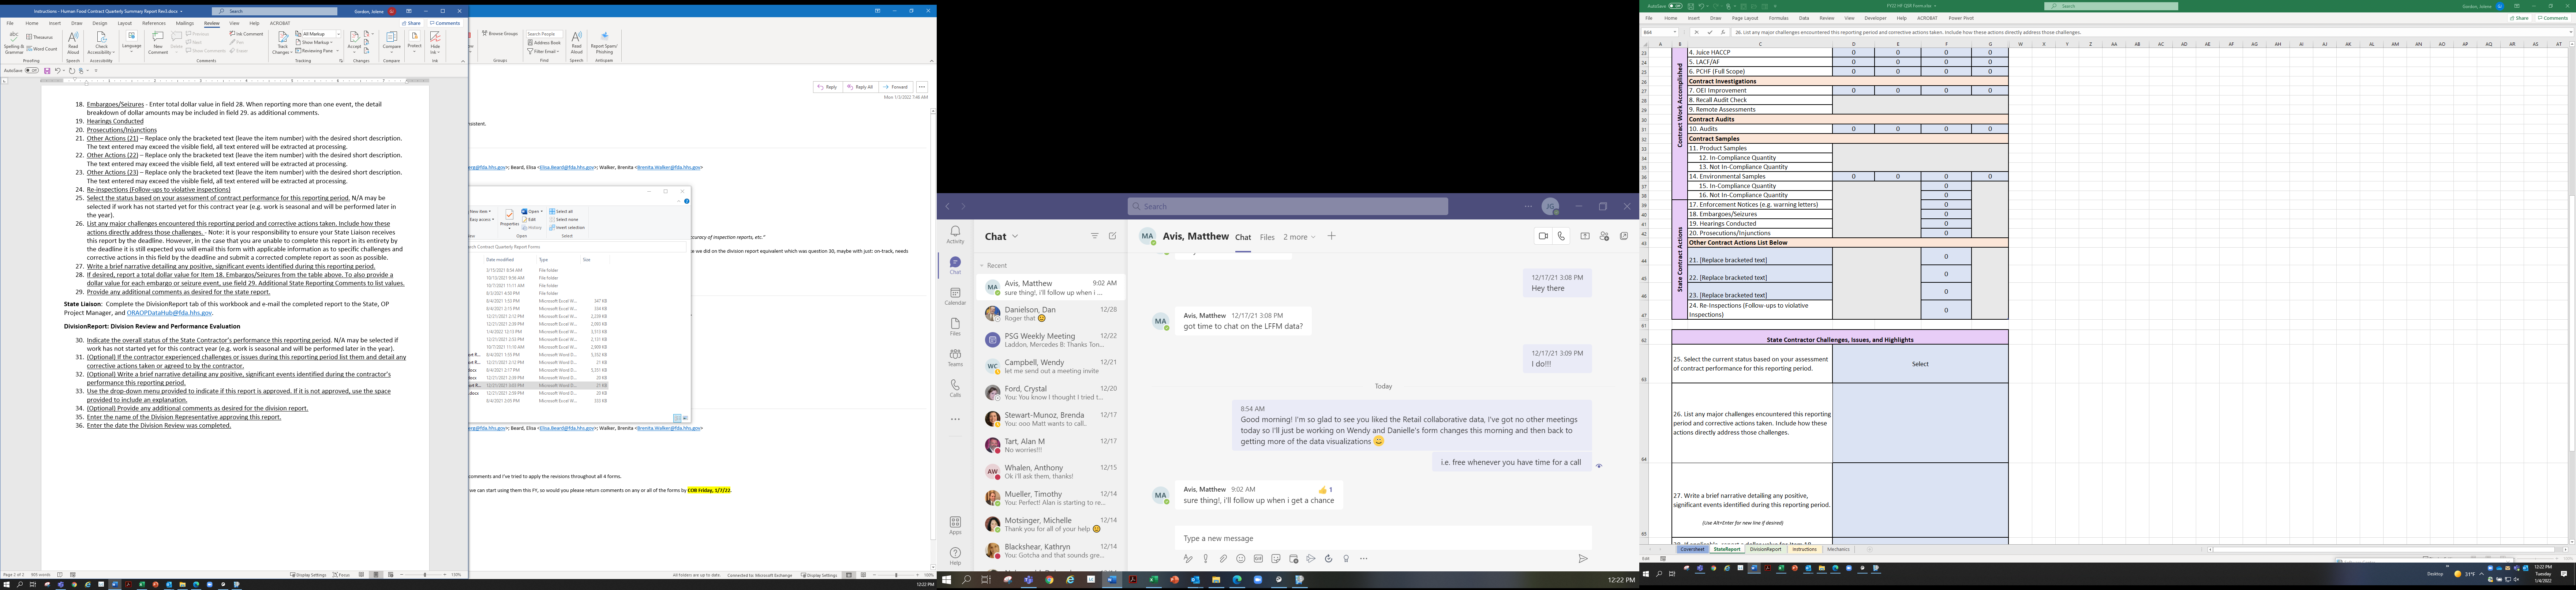Toggle AutoSave switch in Excel
Image resolution: width=2576 pixels, height=590 pixels.
pyautogui.click(x=1675, y=6)
